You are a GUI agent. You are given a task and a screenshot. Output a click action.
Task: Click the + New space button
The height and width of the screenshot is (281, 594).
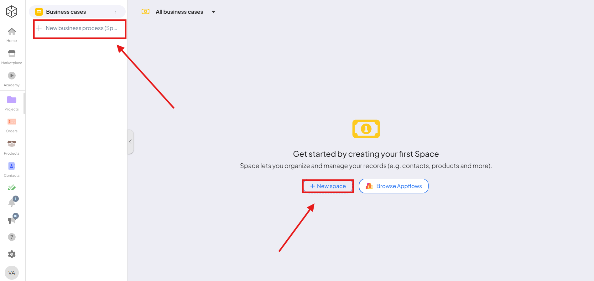328,186
